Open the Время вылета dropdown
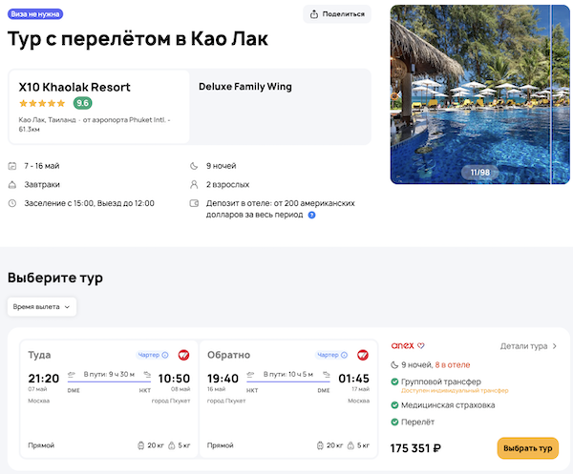The width and height of the screenshot is (573, 474). pyautogui.click(x=42, y=307)
